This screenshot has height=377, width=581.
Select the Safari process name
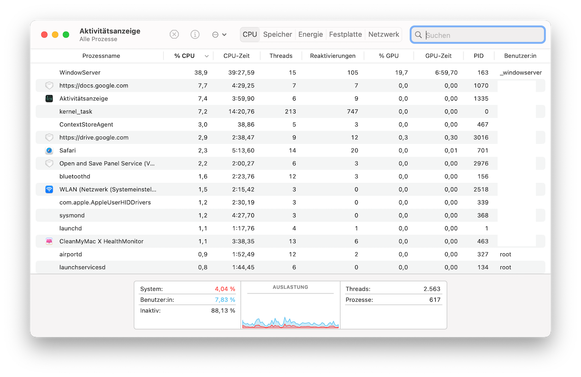[x=67, y=150]
